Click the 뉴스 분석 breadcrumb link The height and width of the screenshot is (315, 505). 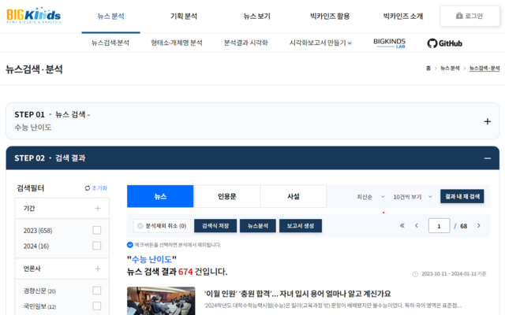coord(450,69)
